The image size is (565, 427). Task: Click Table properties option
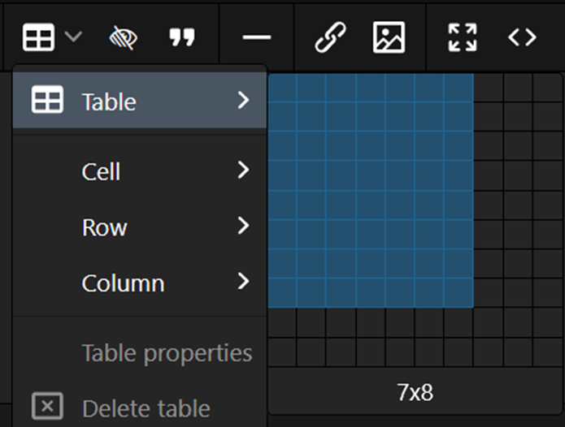pos(167,353)
